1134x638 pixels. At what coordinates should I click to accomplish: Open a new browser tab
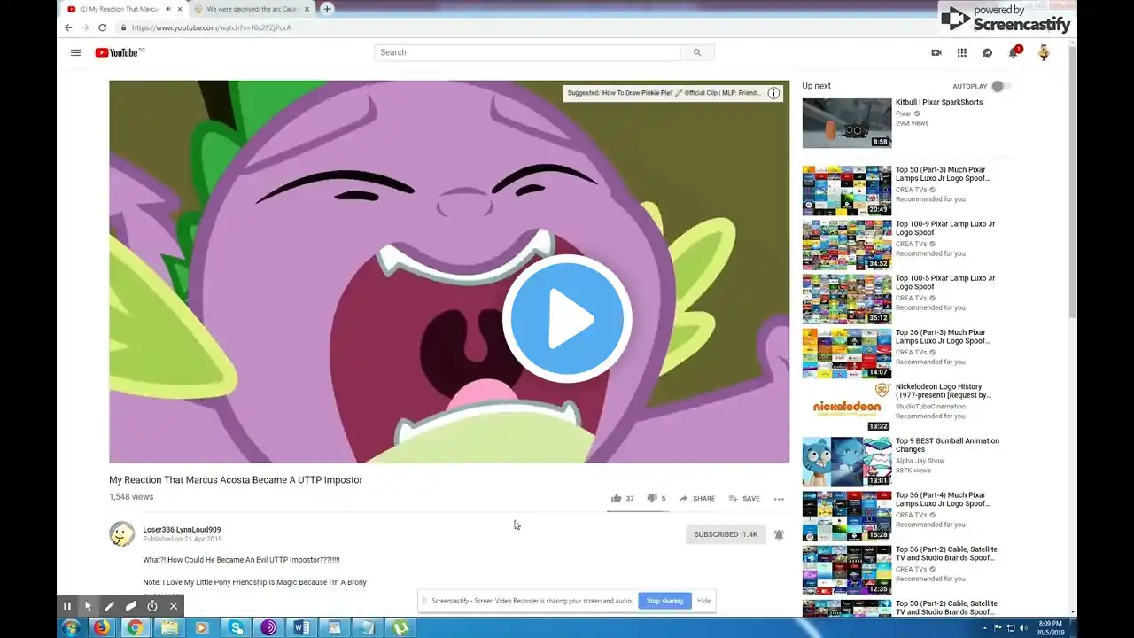click(x=327, y=9)
